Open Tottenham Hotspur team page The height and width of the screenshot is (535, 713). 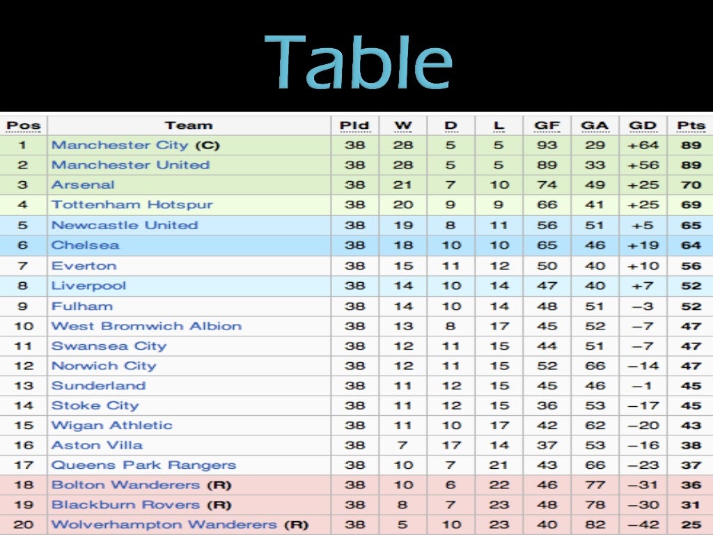pos(132,205)
